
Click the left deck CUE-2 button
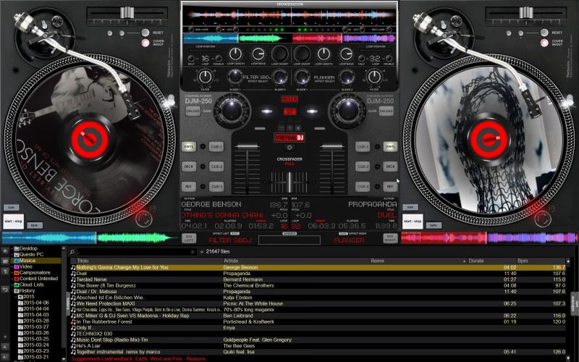click(216, 167)
